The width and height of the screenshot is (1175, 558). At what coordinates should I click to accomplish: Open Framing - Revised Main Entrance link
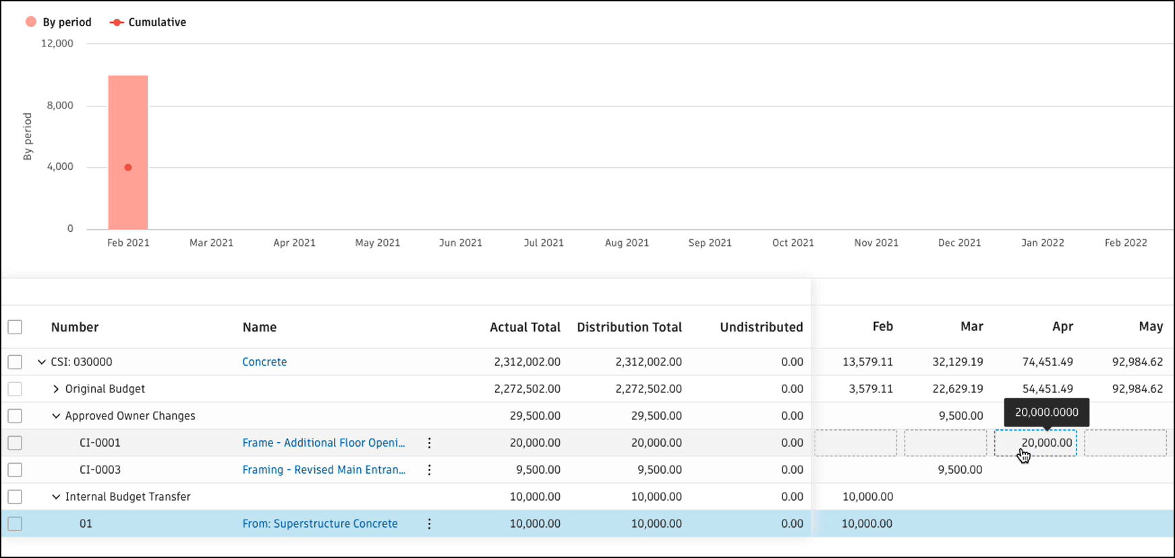coord(324,470)
